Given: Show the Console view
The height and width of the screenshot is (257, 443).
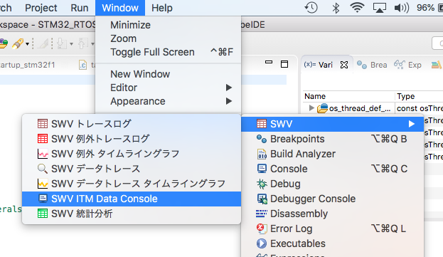Looking at the screenshot, I should coord(332,169).
